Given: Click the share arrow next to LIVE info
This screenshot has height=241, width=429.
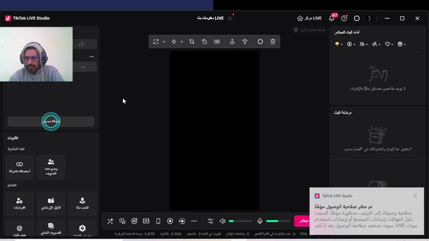Looking at the screenshot, I should [230, 18].
